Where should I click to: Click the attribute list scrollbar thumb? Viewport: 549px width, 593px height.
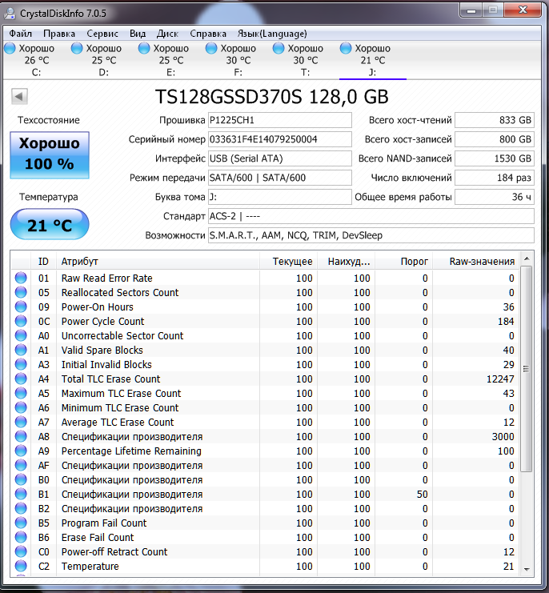tap(527, 369)
